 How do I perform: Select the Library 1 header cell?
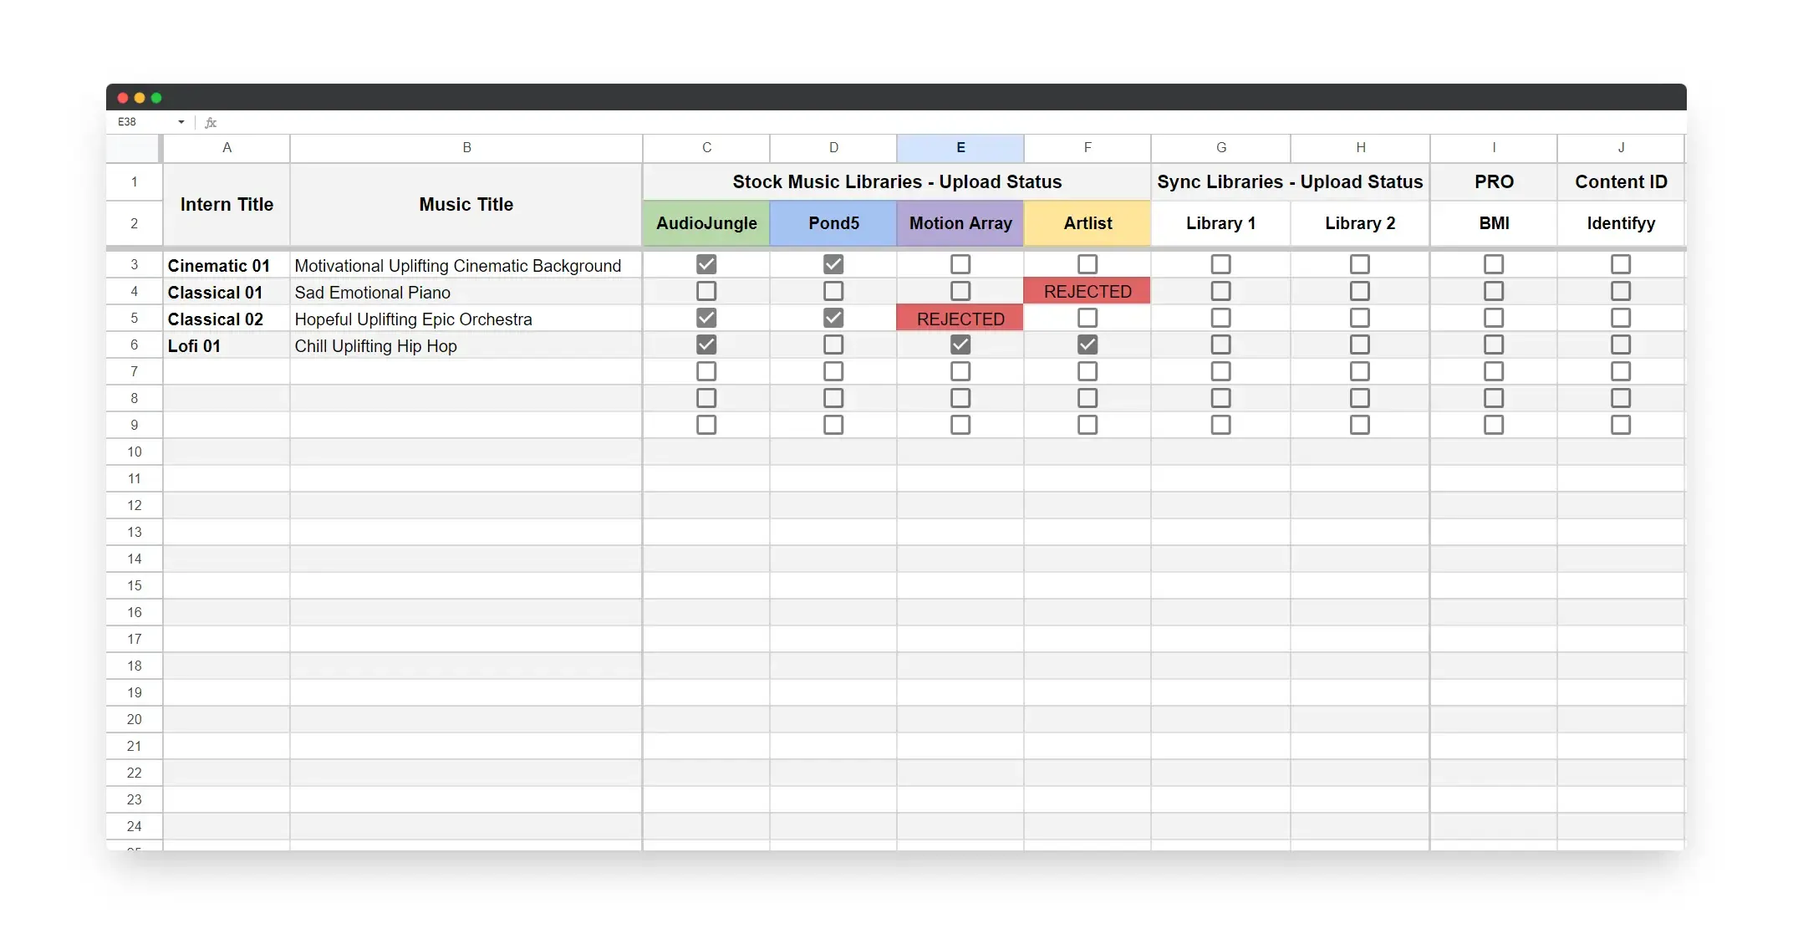[1221, 223]
